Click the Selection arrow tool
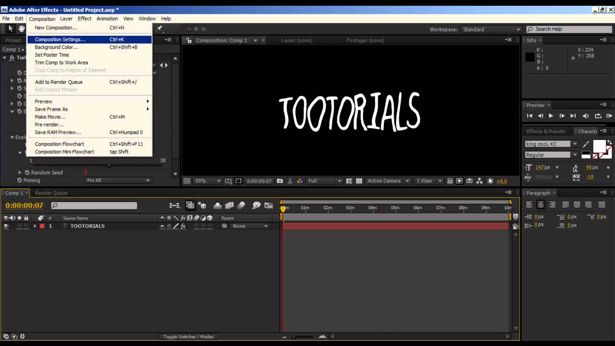This screenshot has height=346, width=615. 11,29
